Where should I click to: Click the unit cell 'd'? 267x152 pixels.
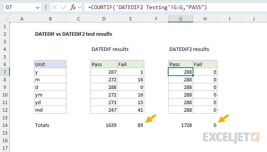pos(50,87)
